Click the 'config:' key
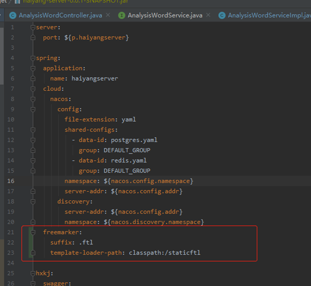This screenshot has height=286, width=311. [x=70, y=109]
